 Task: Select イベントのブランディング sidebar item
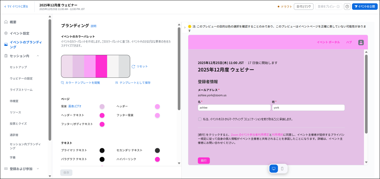[26, 44]
